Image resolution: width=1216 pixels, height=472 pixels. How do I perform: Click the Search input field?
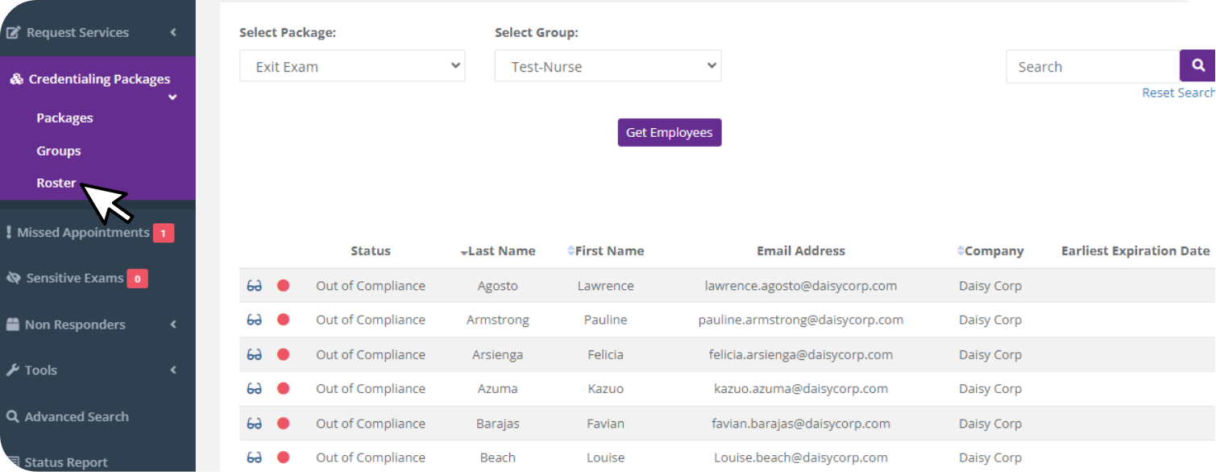(1093, 67)
